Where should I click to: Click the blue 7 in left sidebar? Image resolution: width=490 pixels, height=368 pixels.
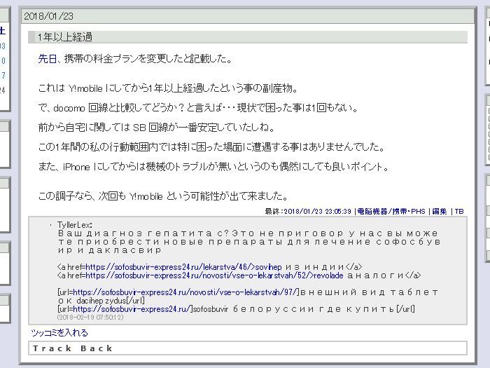click(3, 76)
